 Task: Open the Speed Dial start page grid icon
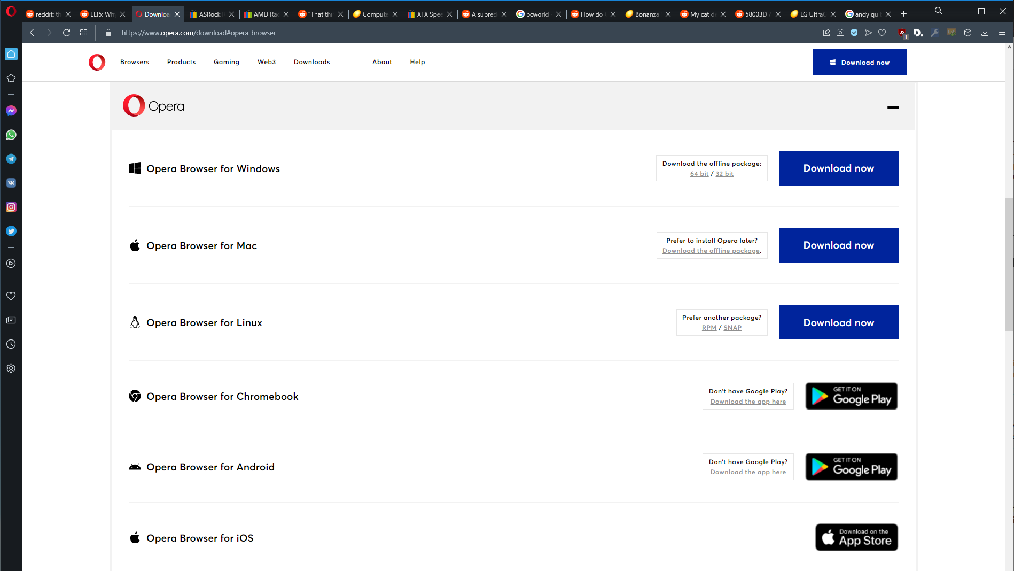(x=84, y=33)
